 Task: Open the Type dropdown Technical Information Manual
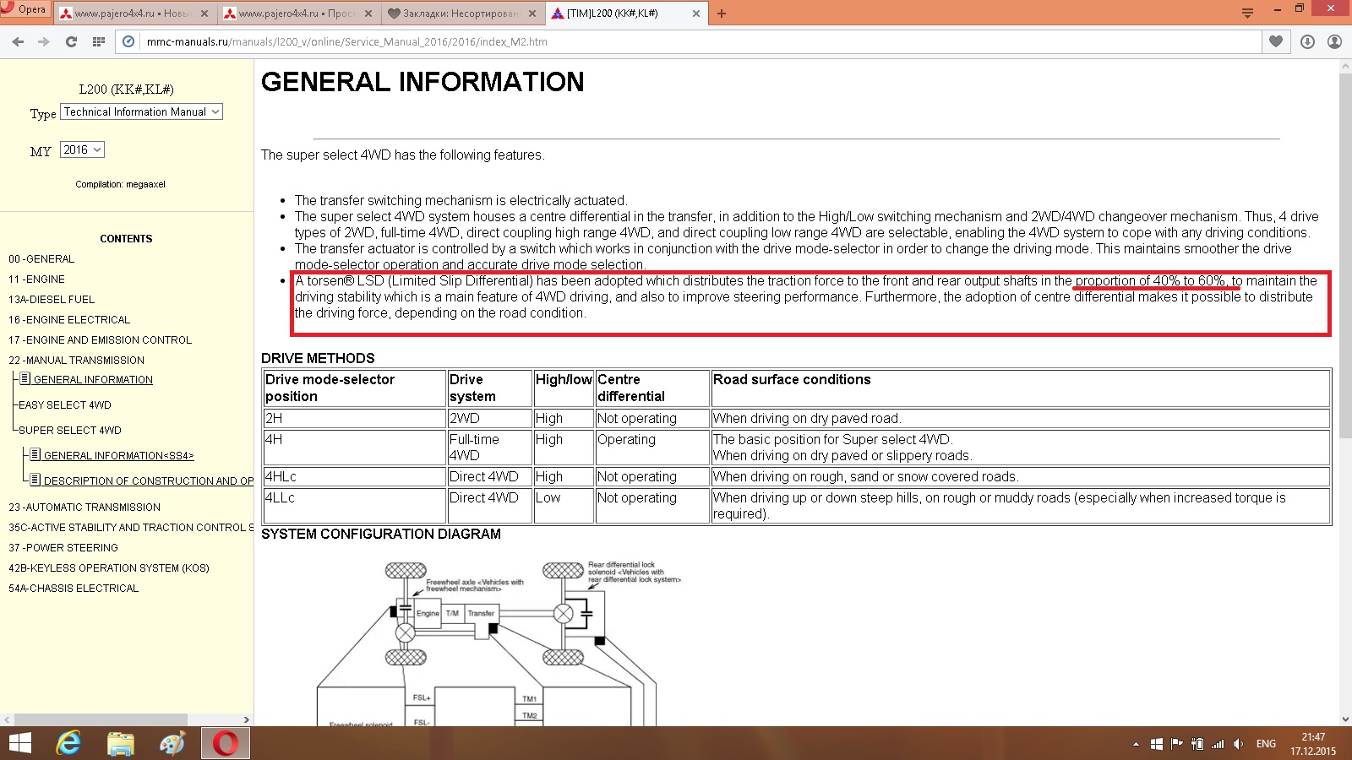click(142, 111)
